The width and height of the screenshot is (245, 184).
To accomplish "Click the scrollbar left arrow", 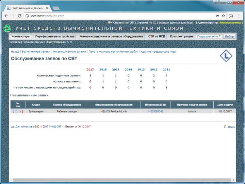I will point(11,180).
